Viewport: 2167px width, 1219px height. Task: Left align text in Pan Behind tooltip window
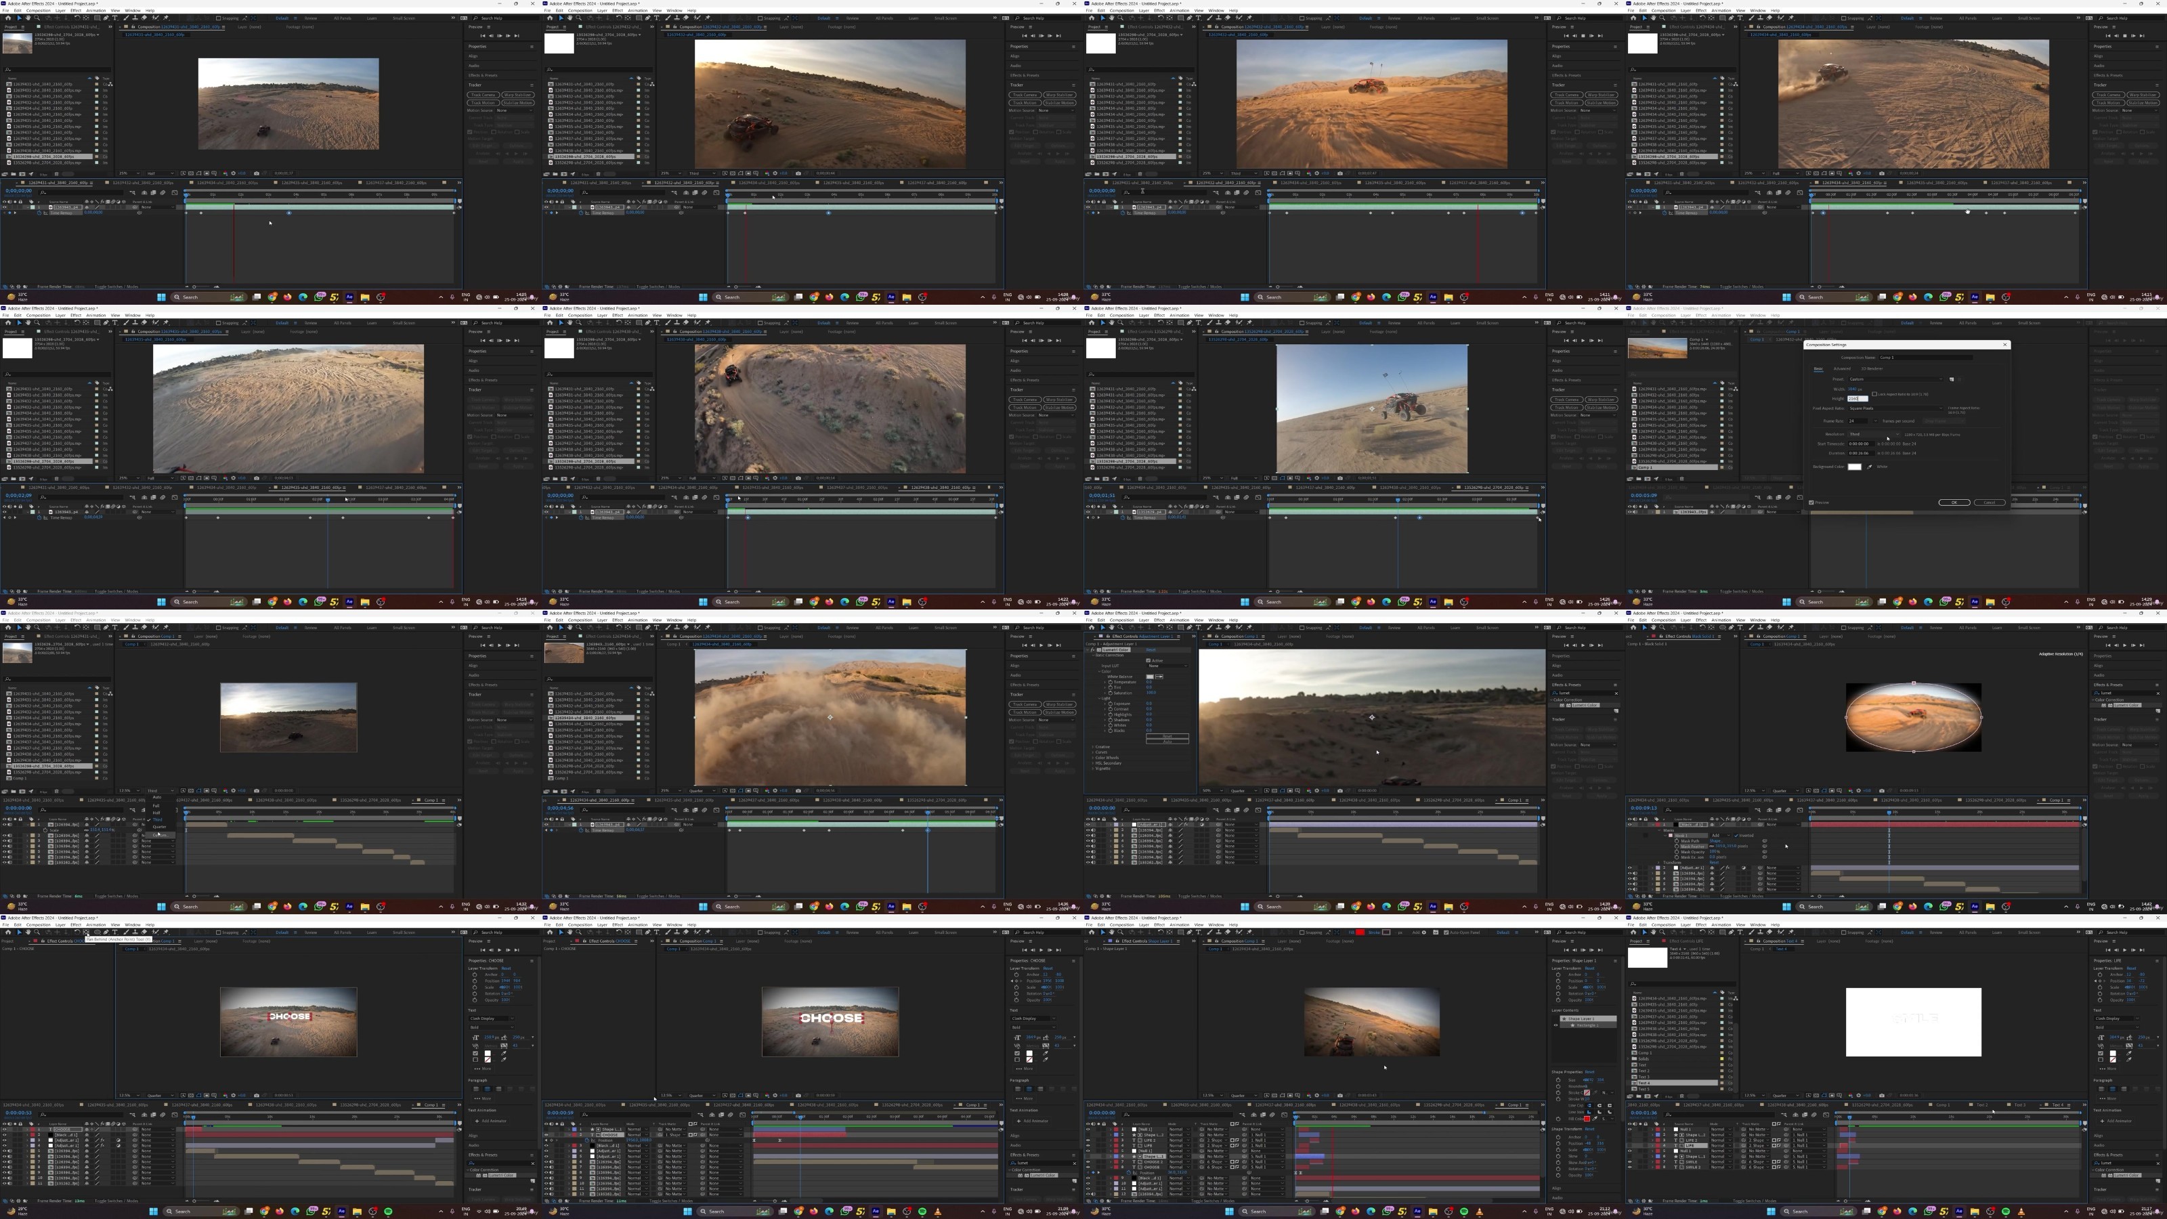point(477,1090)
